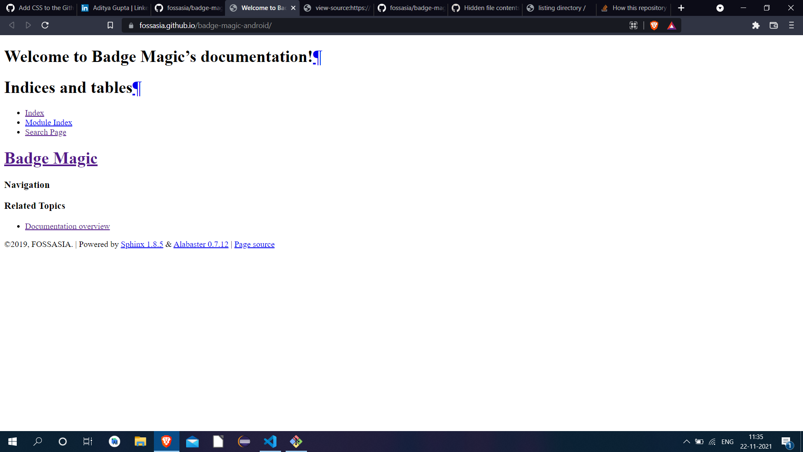Open Documentation overview link
This screenshot has width=803, height=452.
tap(67, 226)
